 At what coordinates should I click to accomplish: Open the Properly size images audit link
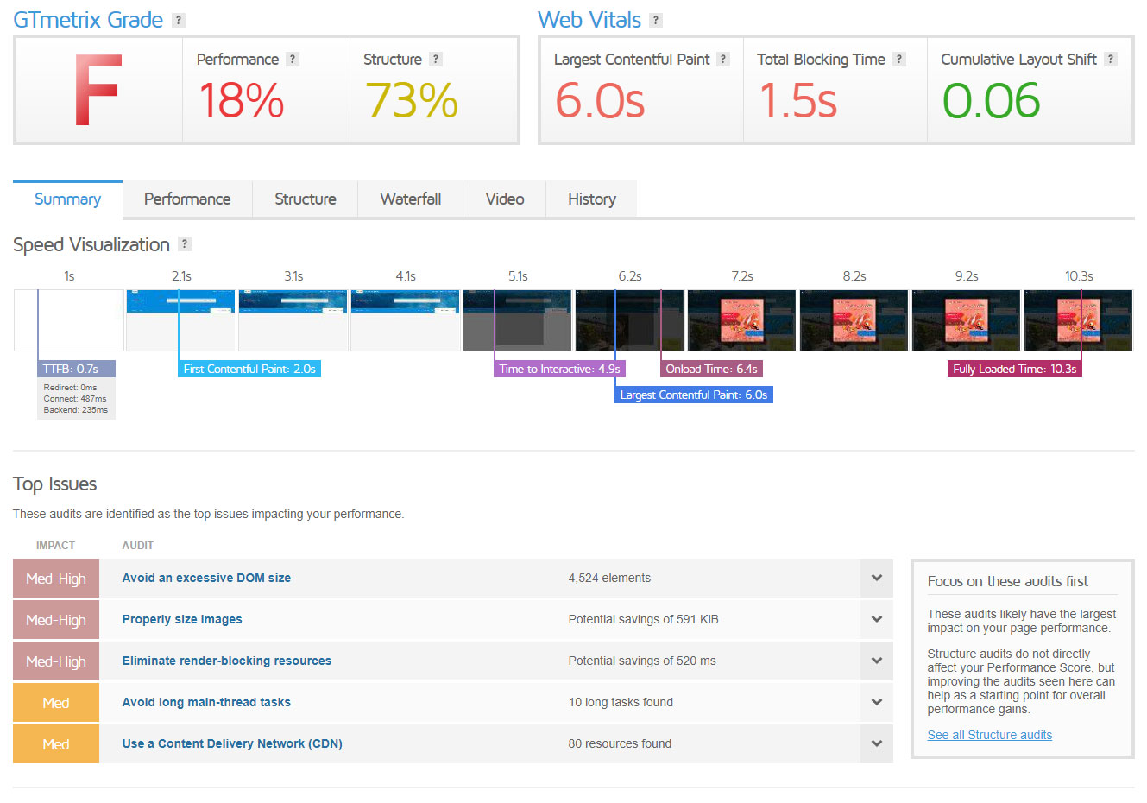point(182,619)
